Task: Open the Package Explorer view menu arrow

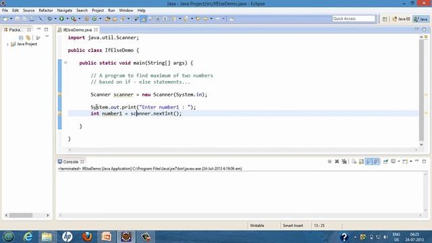Action: [47, 36]
